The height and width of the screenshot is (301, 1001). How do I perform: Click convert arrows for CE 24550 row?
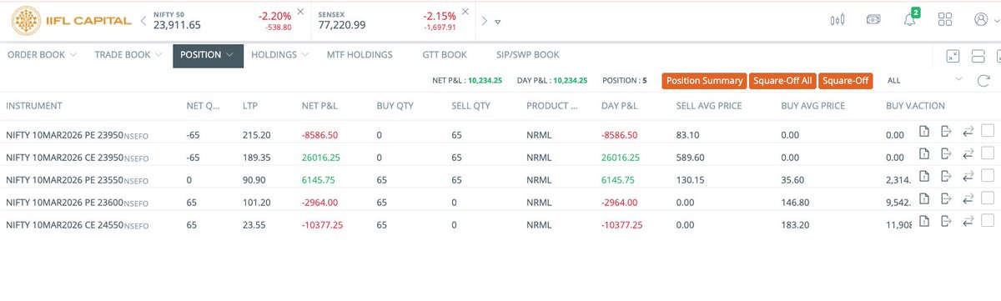click(x=968, y=220)
